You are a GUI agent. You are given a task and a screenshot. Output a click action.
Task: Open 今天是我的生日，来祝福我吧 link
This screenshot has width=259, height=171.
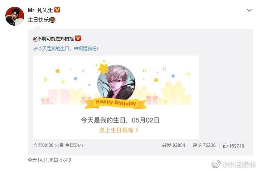[x=68, y=49]
